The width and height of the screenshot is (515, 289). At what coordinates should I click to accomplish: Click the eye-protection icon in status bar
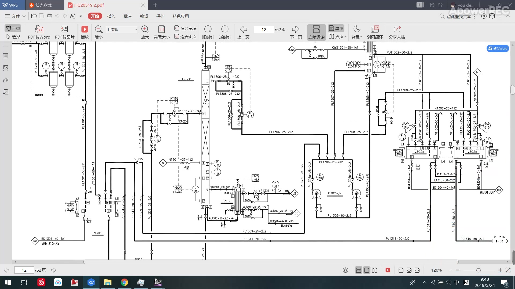pyautogui.click(x=345, y=270)
